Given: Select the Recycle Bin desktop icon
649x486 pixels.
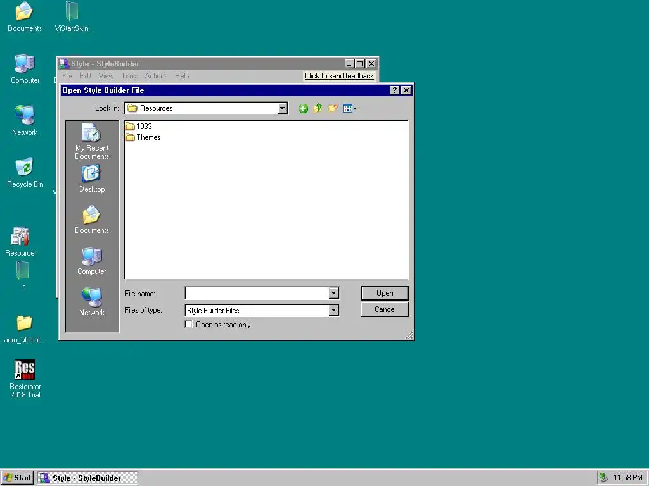Looking at the screenshot, I should pyautogui.click(x=25, y=173).
